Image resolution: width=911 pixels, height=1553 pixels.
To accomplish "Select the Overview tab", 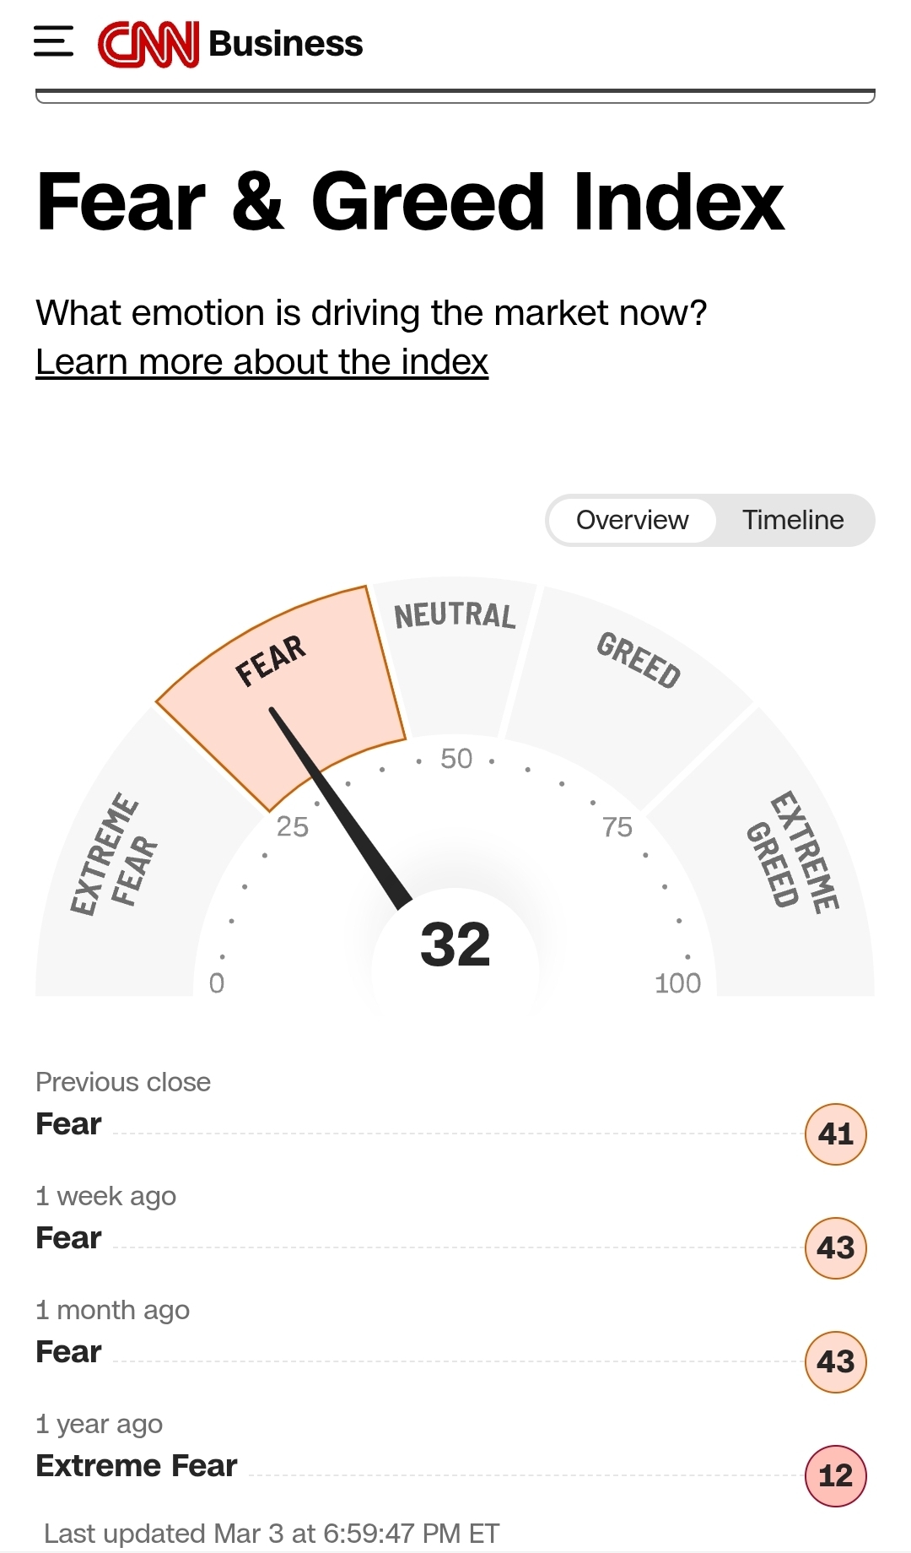I will [632, 520].
